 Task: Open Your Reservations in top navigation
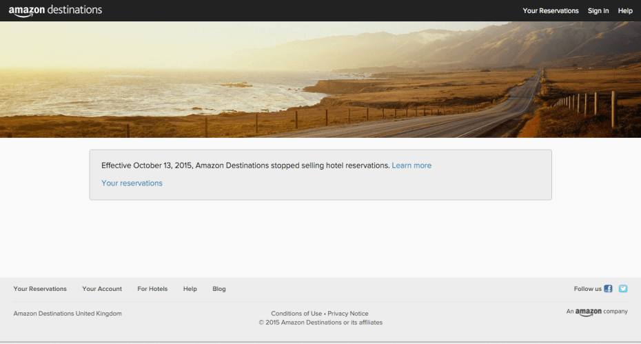coord(550,11)
